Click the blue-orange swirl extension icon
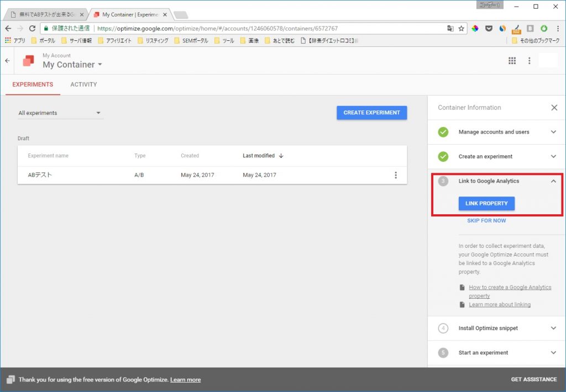The height and width of the screenshot is (392, 566). pos(502,28)
